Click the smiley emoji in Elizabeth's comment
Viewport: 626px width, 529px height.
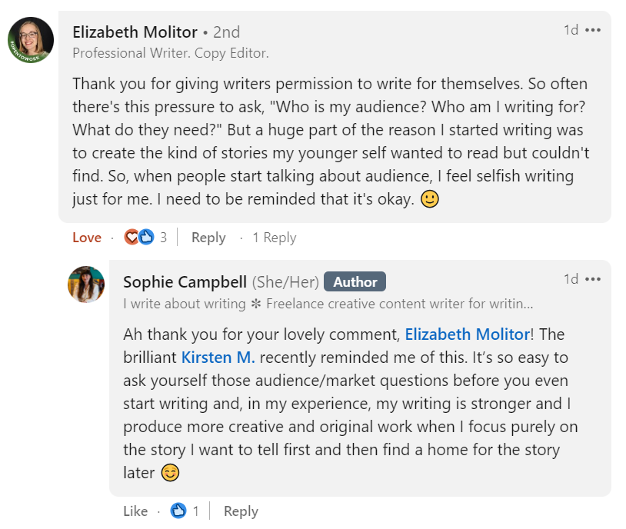[431, 199]
